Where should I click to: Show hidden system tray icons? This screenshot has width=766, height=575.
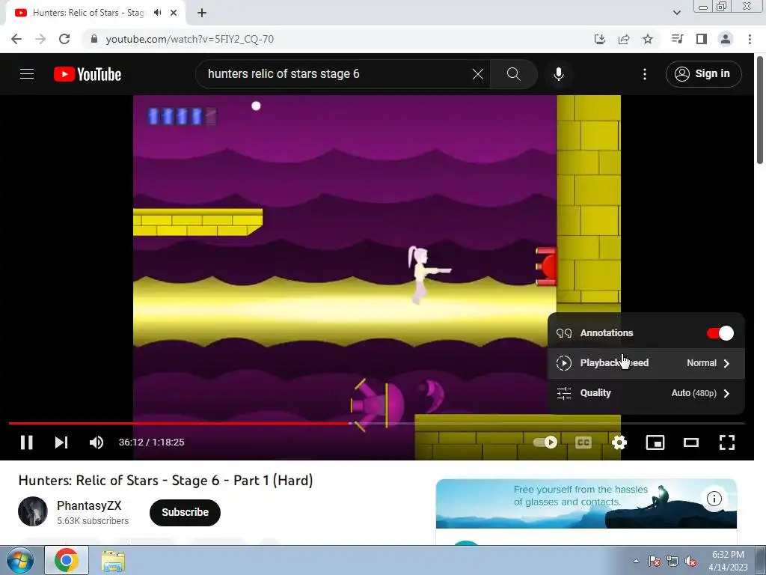(636, 561)
